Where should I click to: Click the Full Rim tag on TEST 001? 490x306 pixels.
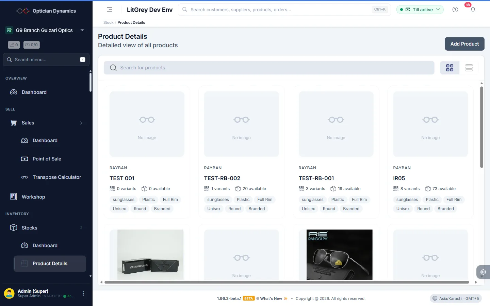tap(170, 200)
